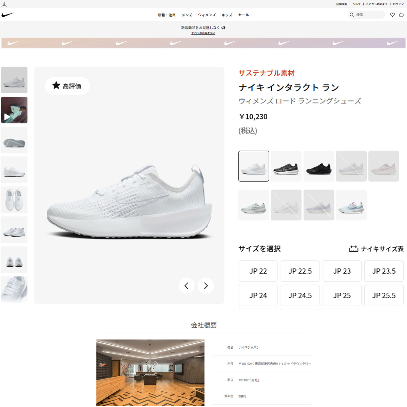Click the search magnifier icon
The width and height of the screenshot is (407, 407).
[352, 15]
